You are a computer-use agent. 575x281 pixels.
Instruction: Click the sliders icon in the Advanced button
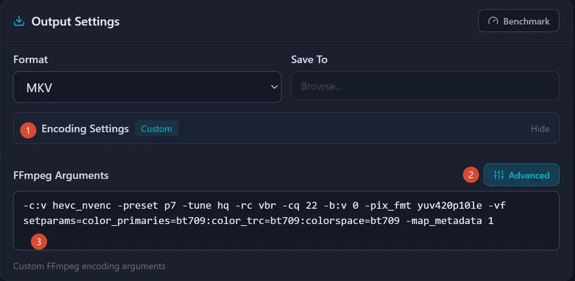[499, 175]
